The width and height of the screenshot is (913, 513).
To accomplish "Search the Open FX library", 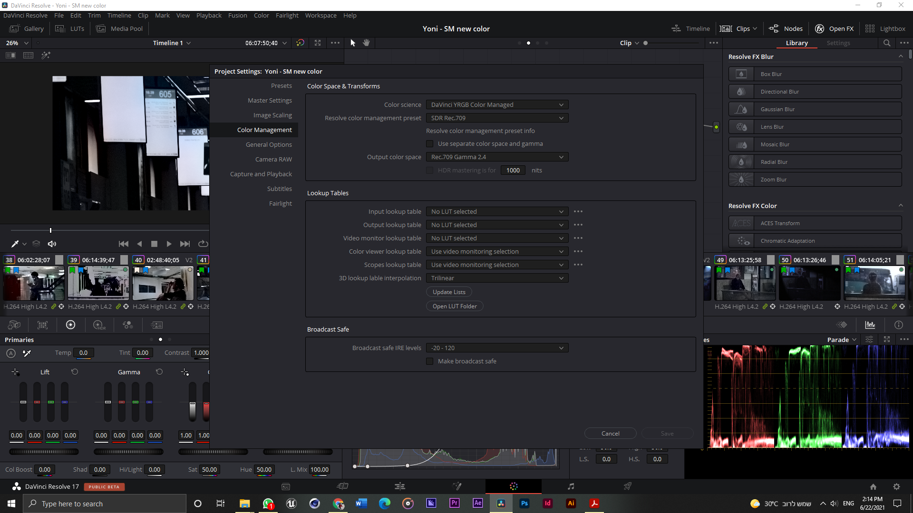I will point(887,43).
